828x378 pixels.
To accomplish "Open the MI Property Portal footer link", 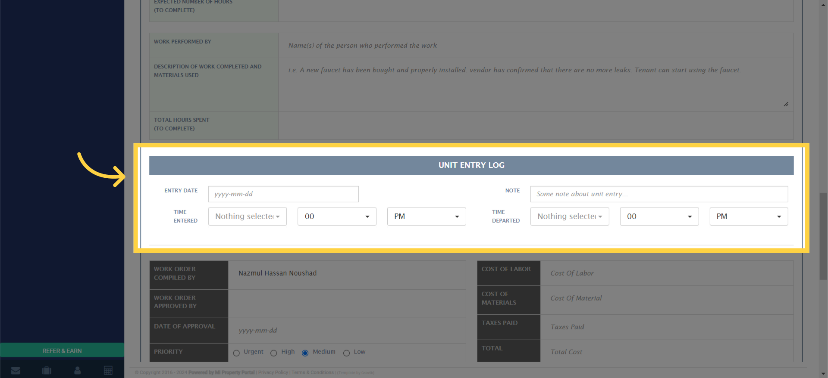I will [x=235, y=372].
